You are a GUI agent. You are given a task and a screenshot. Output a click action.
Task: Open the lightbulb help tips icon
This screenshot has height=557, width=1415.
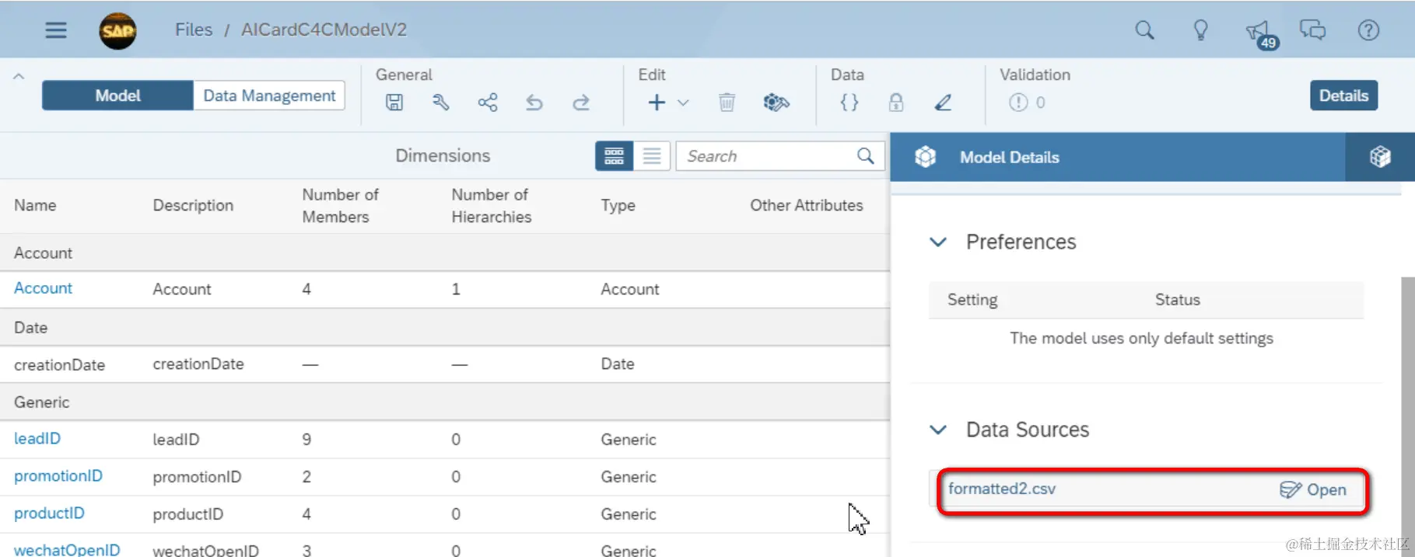[1201, 30]
